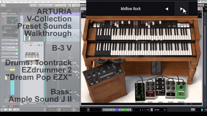
Task: Toggle the red Phaser pedal footswitch
Action: (150, 94)
